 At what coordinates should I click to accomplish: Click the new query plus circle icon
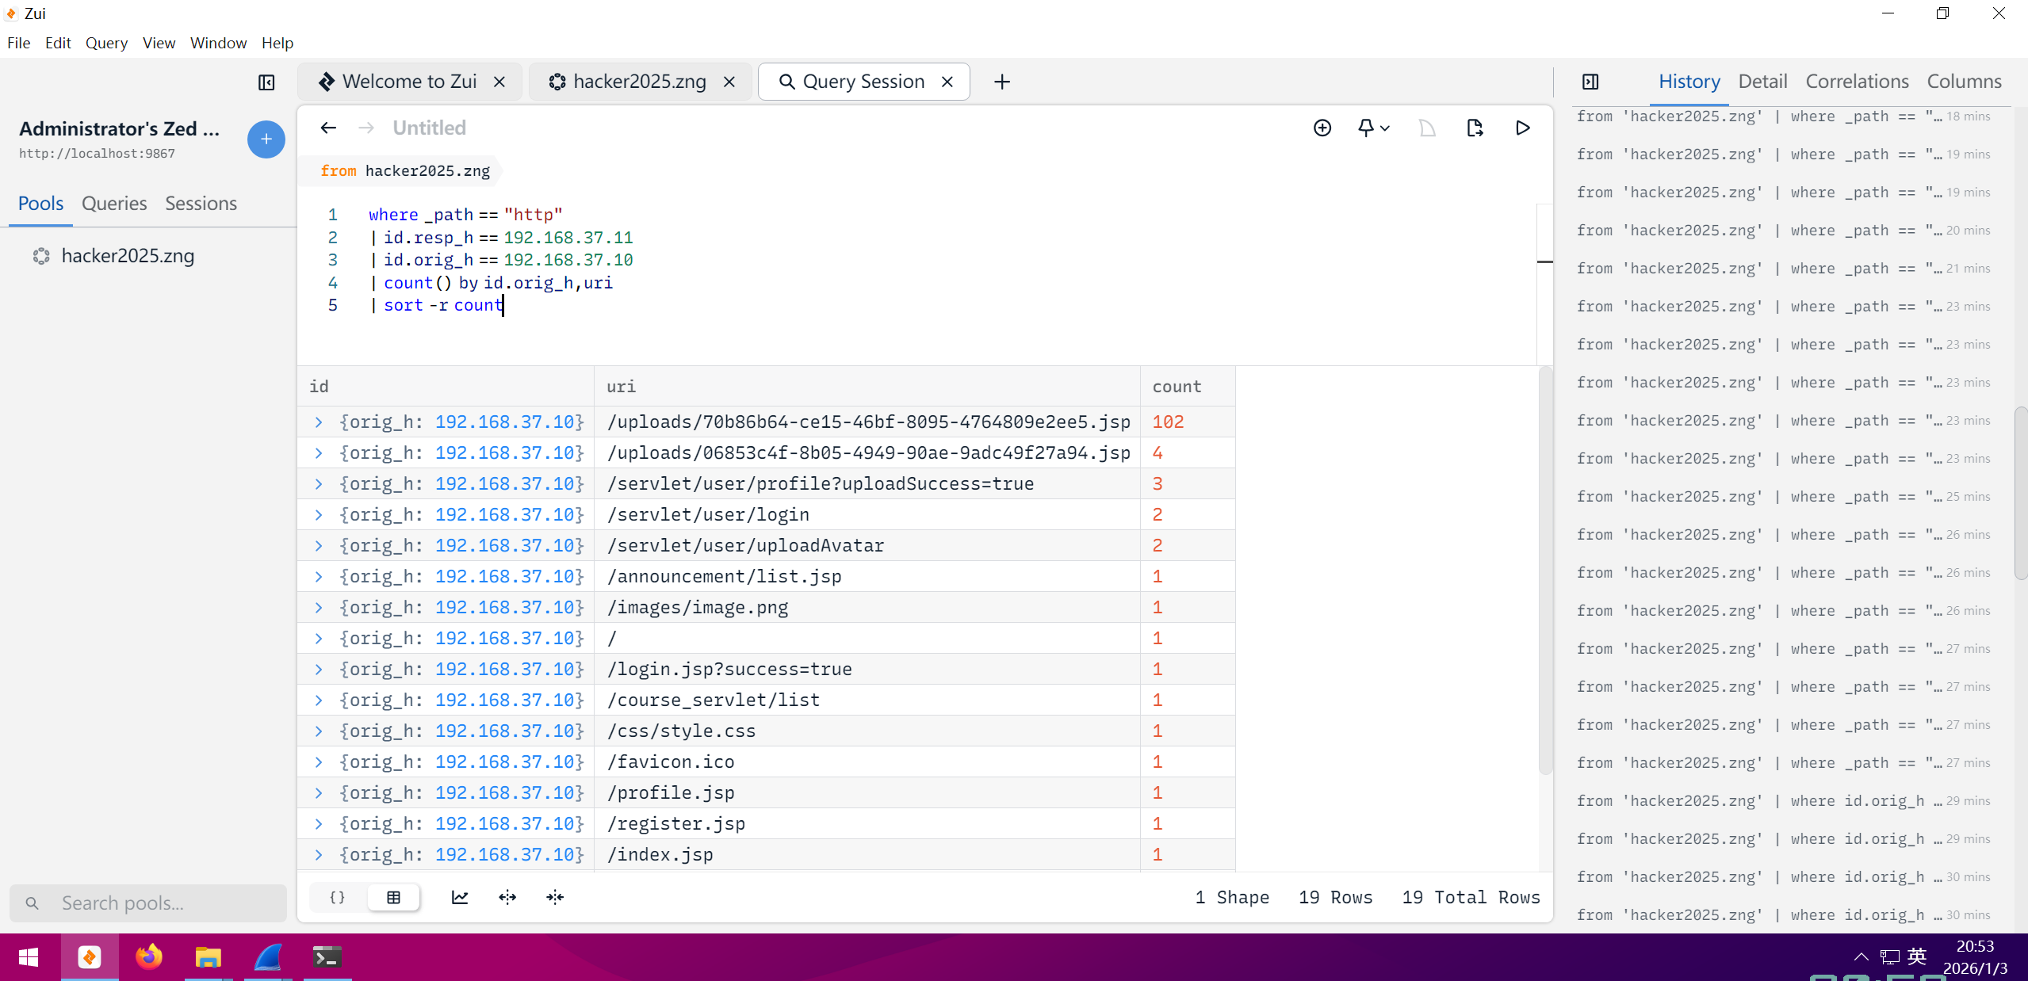point(1322,128)
